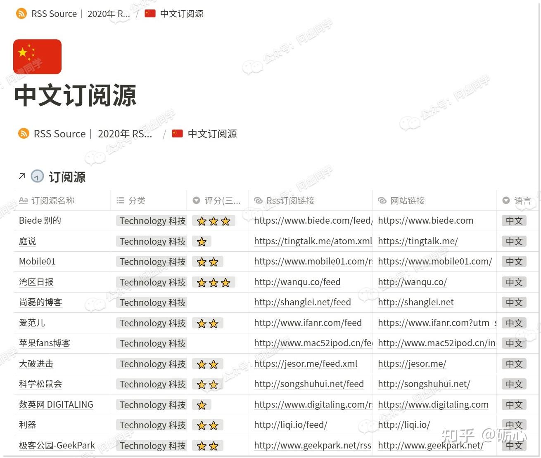Click the RSS feed icon in the breadcrumb

pyautogui.click(x=21, y=13)
